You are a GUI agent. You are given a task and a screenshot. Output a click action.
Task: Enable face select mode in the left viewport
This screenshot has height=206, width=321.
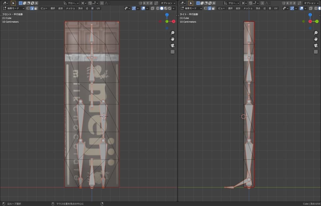[x=35, y=8]
